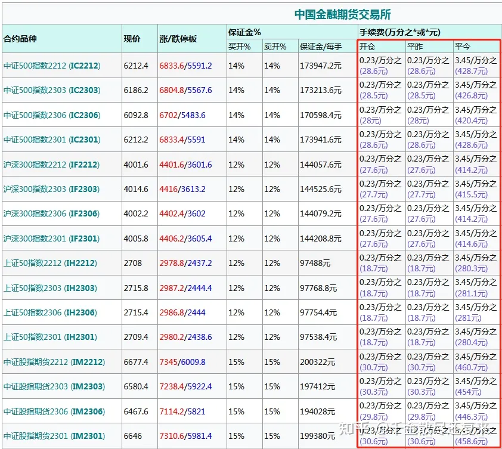Image resolution: width=502 pixels, height=449 pixels.
Task: Click the margin amount 144525.6元
Action: pos(321,189)
